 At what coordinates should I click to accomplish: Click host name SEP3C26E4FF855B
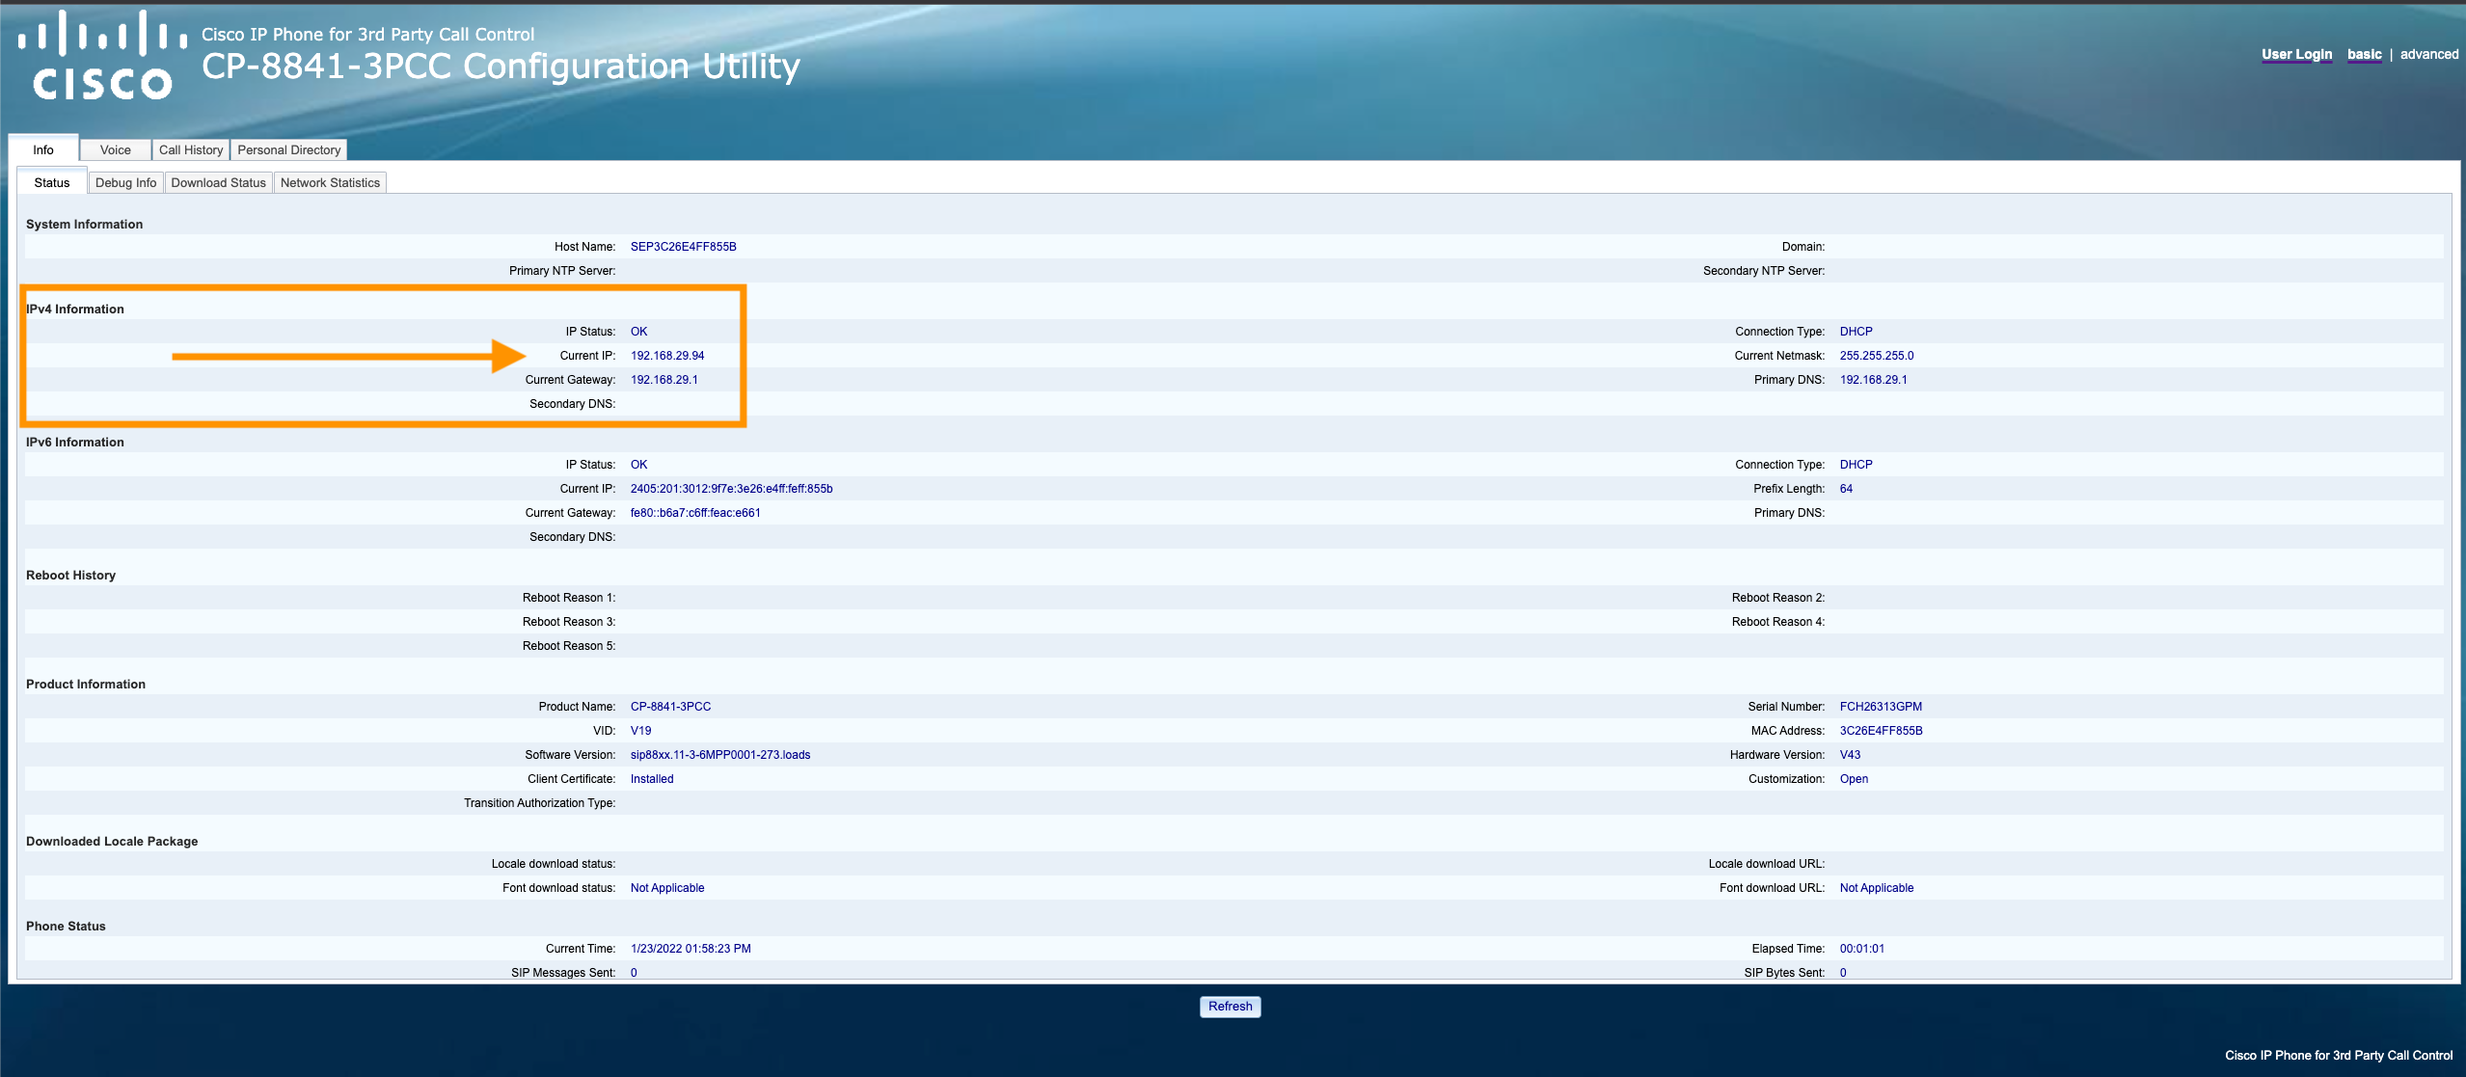point(683,247)
